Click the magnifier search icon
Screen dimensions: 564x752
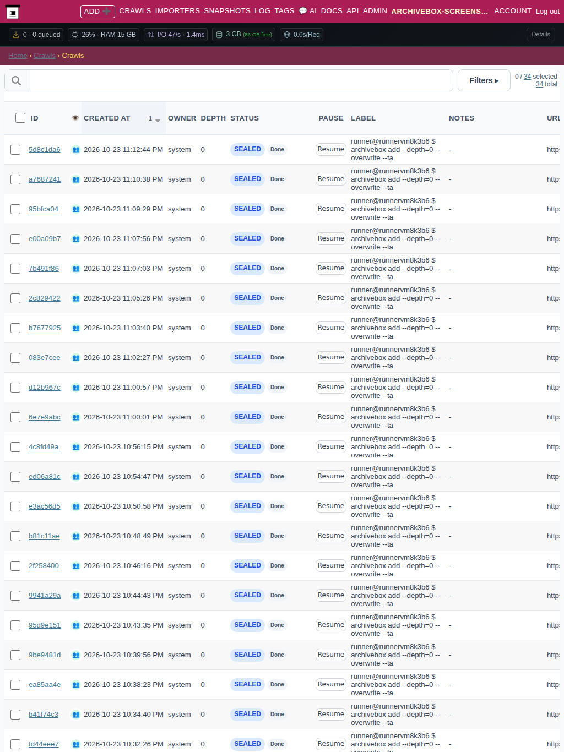(x=17, y=80)
